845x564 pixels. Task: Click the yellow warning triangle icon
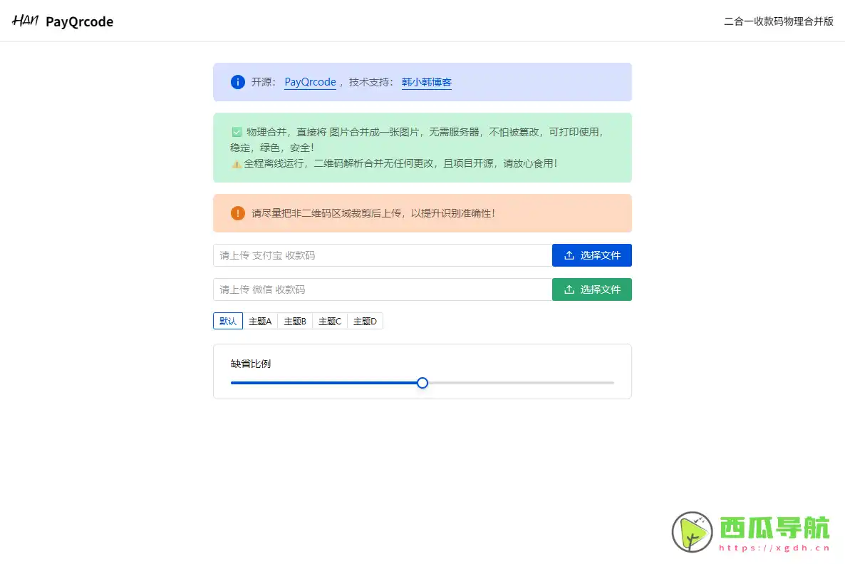[236, 164]
